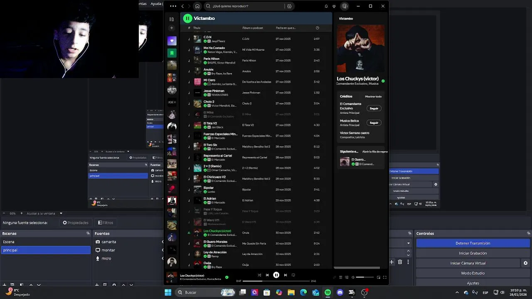
Task: Toggle shuffle in Spotify player
Action: [x=259, y=275]
